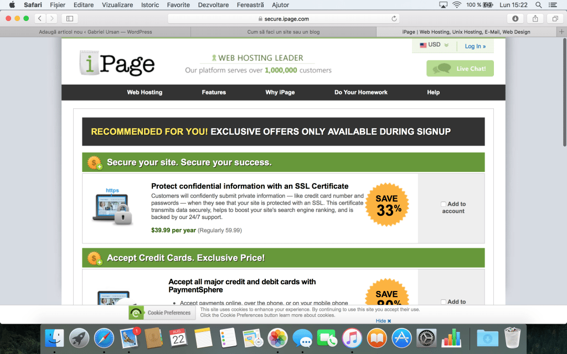Check Add to account for PaymentSphere offer
567x354 pixels.
click(x=444, y=301)
